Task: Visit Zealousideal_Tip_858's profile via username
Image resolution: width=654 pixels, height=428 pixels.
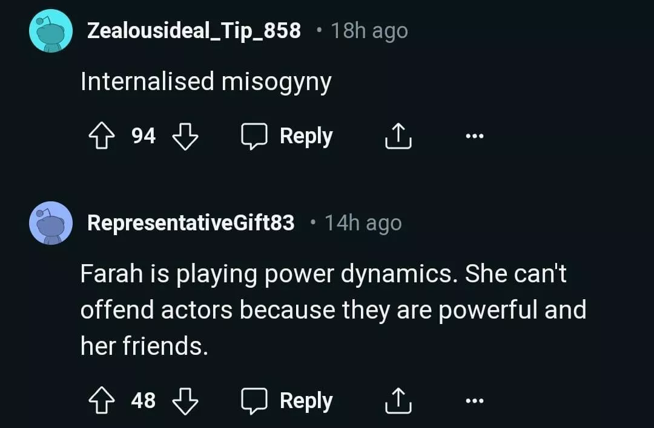Action: (x=194, y=31)
